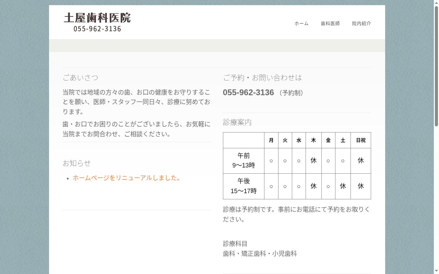Click the 午前 日祝 休 cell
Viewport: 439px width, 274px height.
coord(361,161)
